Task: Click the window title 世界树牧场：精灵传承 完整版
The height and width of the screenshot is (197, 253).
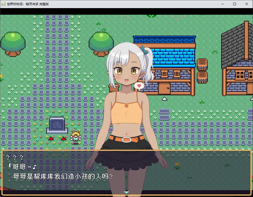Action: click(x=28, y=4)
